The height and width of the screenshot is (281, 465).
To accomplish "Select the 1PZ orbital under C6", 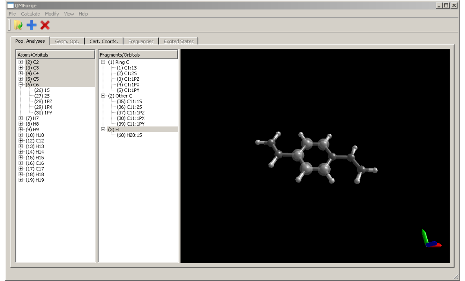I will click(x=43, y=102).
